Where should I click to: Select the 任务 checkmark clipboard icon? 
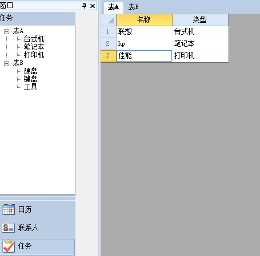click(x=9, y=246)
